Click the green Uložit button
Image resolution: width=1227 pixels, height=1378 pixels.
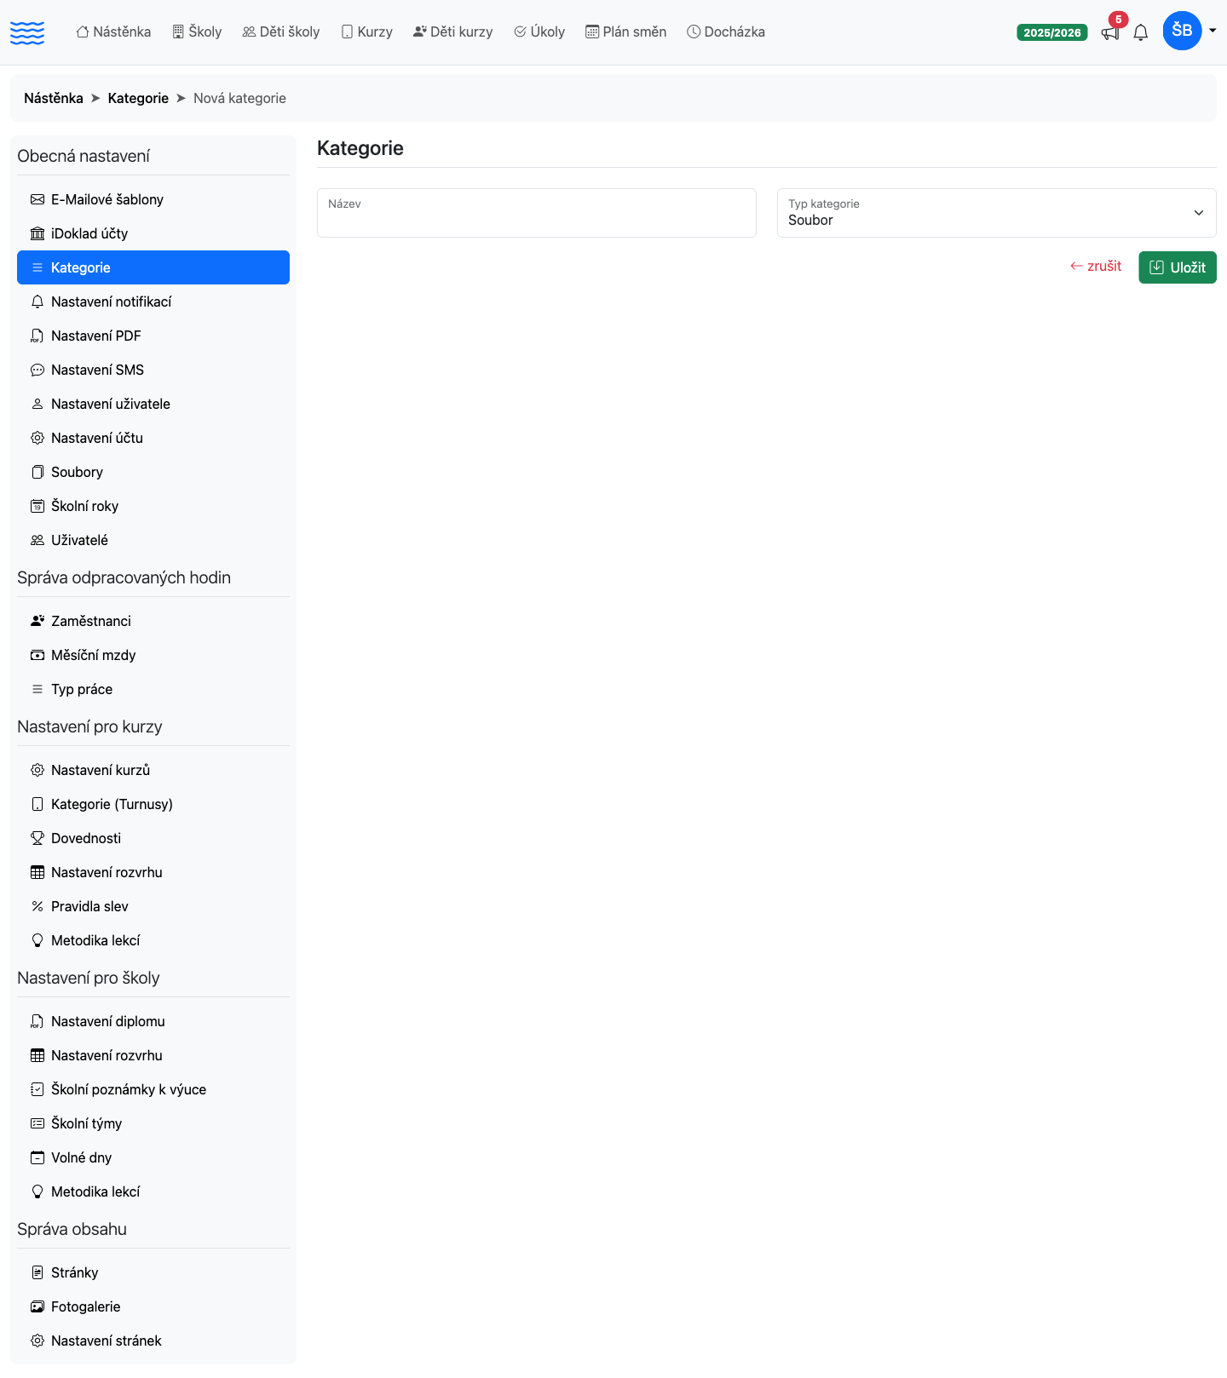1177,267
